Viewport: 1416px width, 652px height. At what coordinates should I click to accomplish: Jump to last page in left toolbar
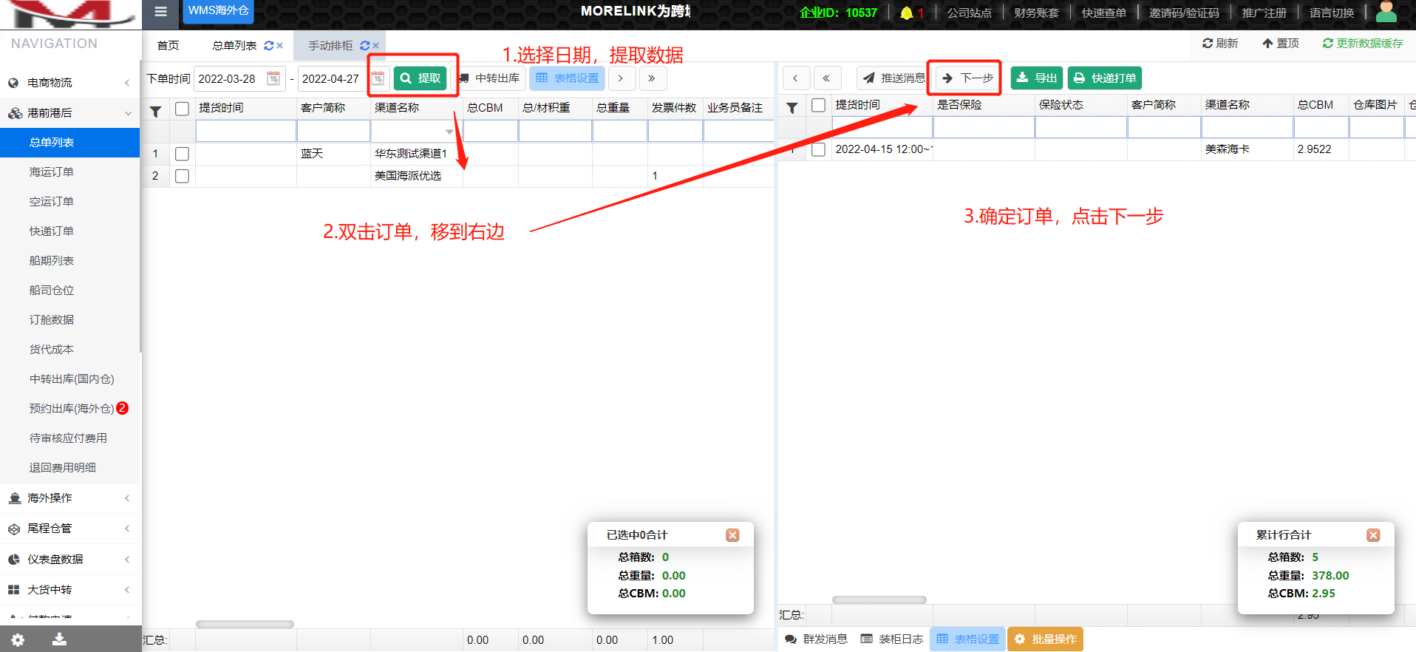click(651, 78)
